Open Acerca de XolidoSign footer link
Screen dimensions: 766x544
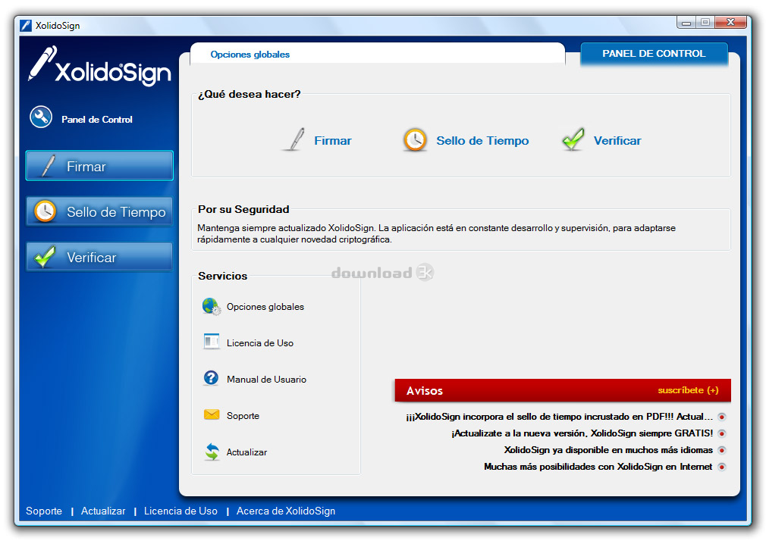(286, 511)
